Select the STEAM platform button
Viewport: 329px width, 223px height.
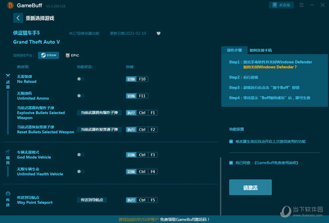point(48,55)
